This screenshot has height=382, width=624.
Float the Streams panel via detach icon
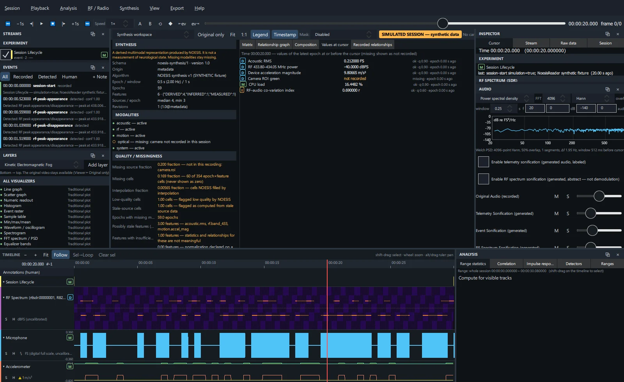pos(93,34)
